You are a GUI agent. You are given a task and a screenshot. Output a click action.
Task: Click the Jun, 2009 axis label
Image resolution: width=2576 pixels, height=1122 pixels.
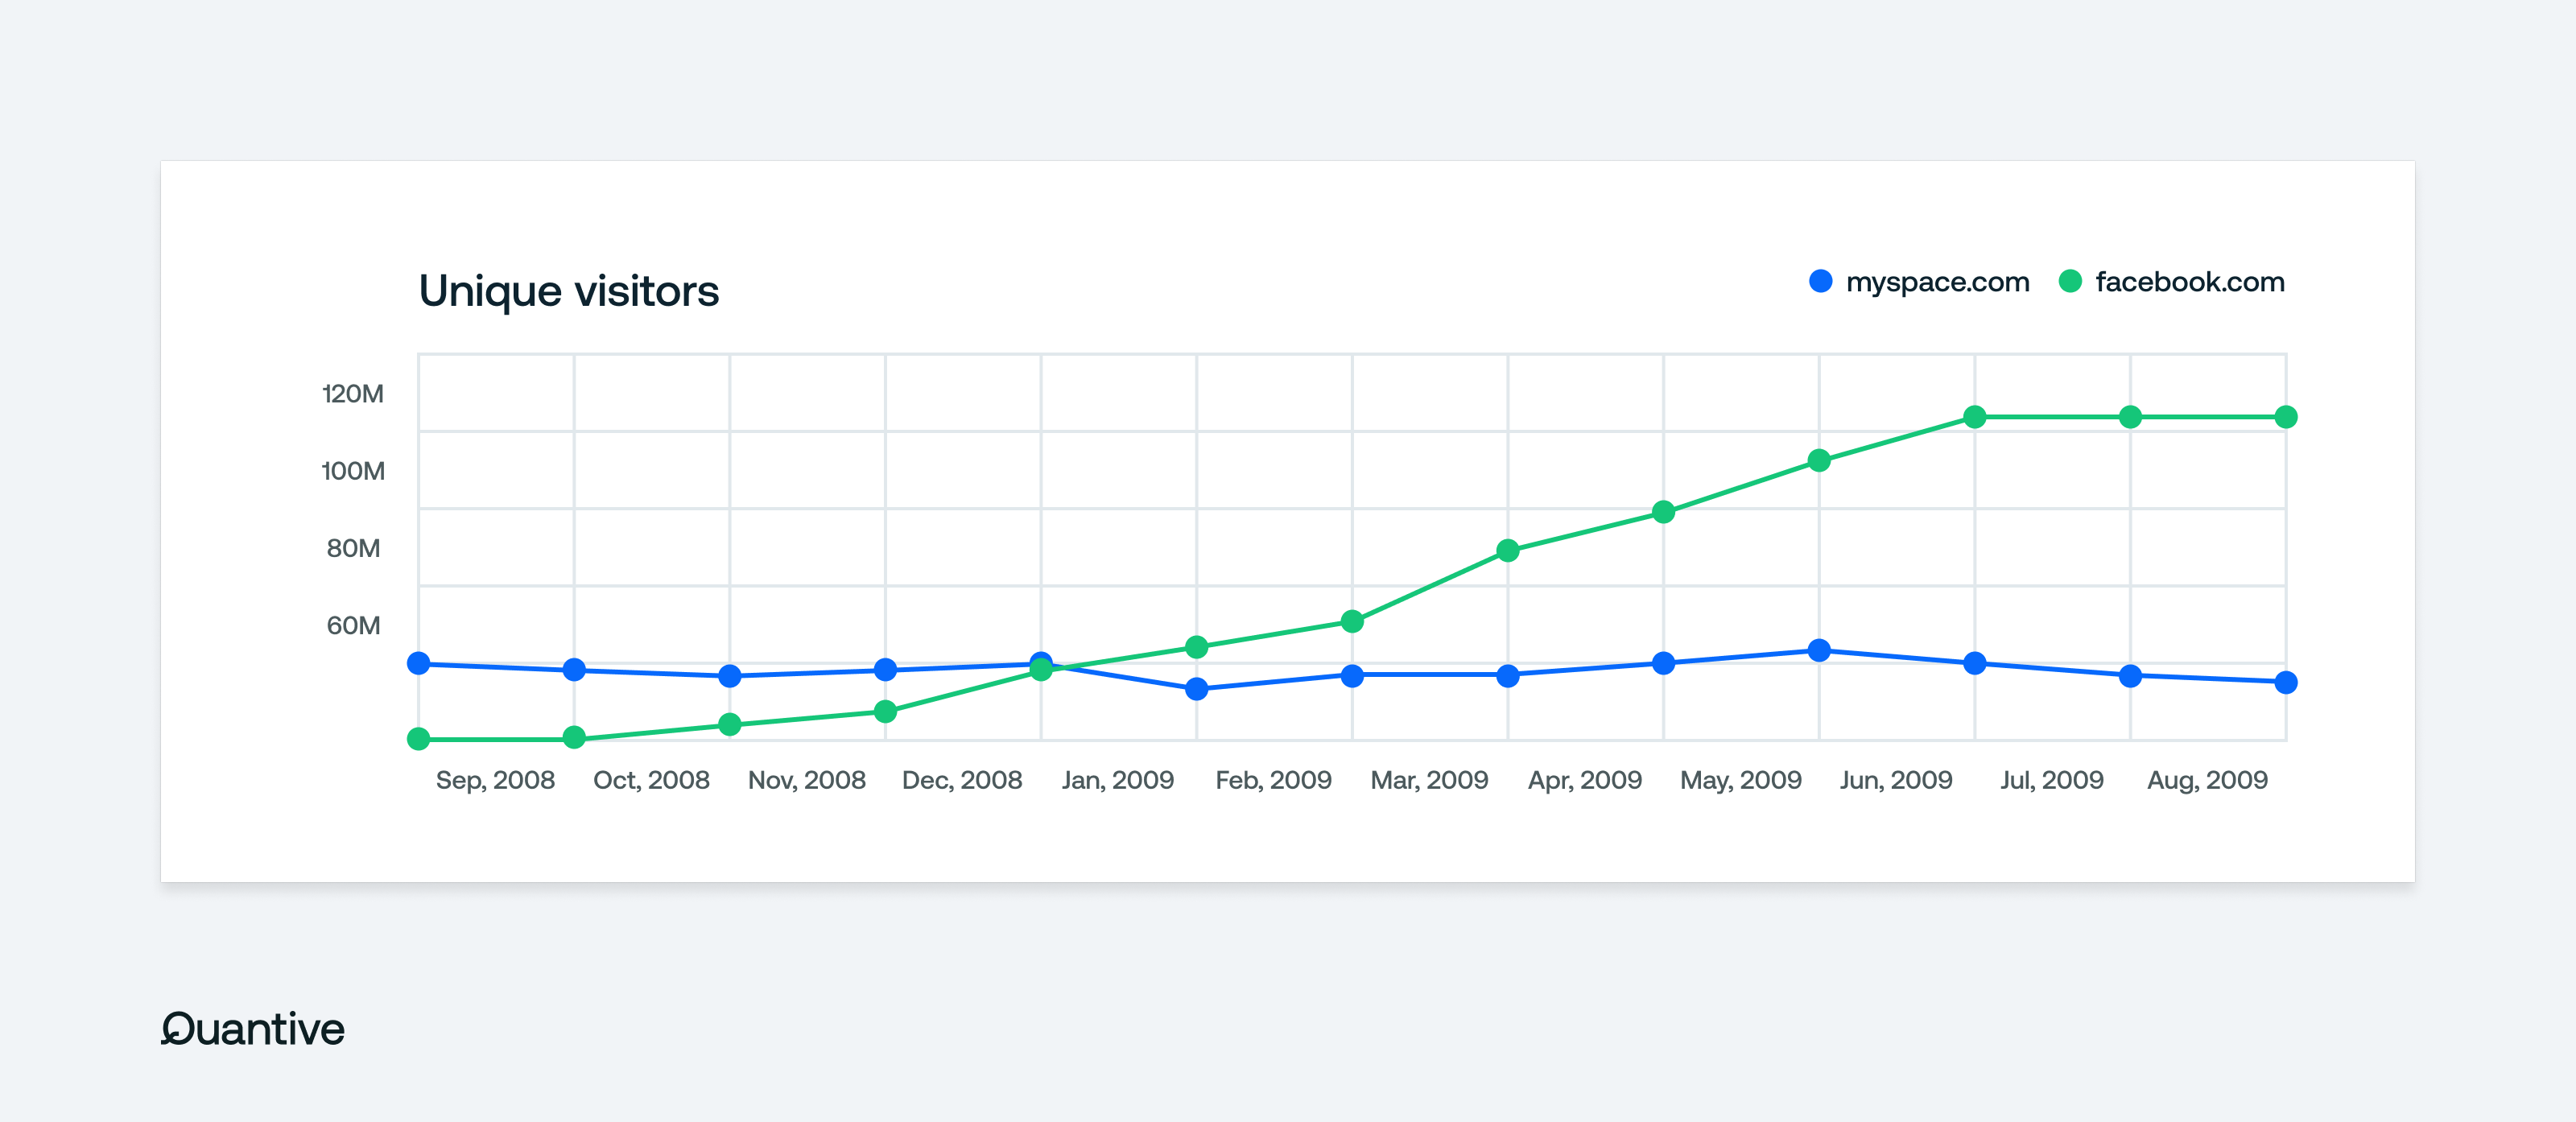pos(1896,780)
